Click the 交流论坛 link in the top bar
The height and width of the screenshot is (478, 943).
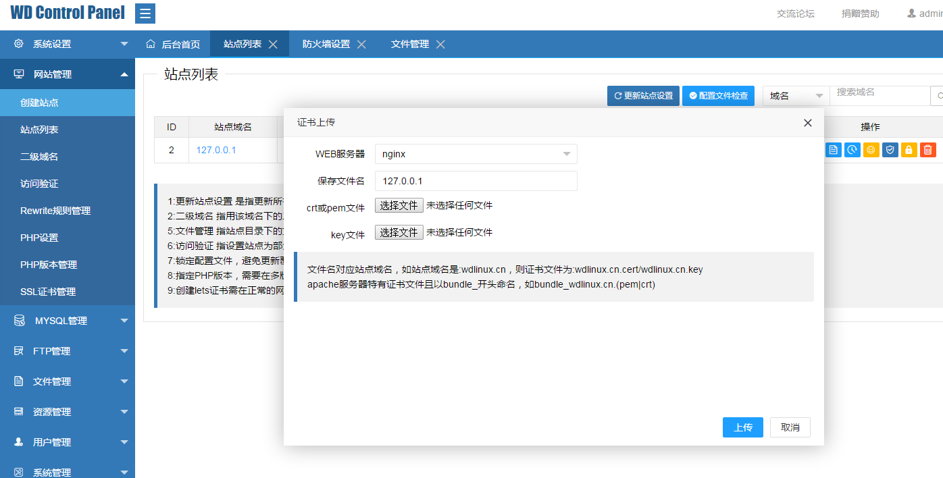click(796, 13)
